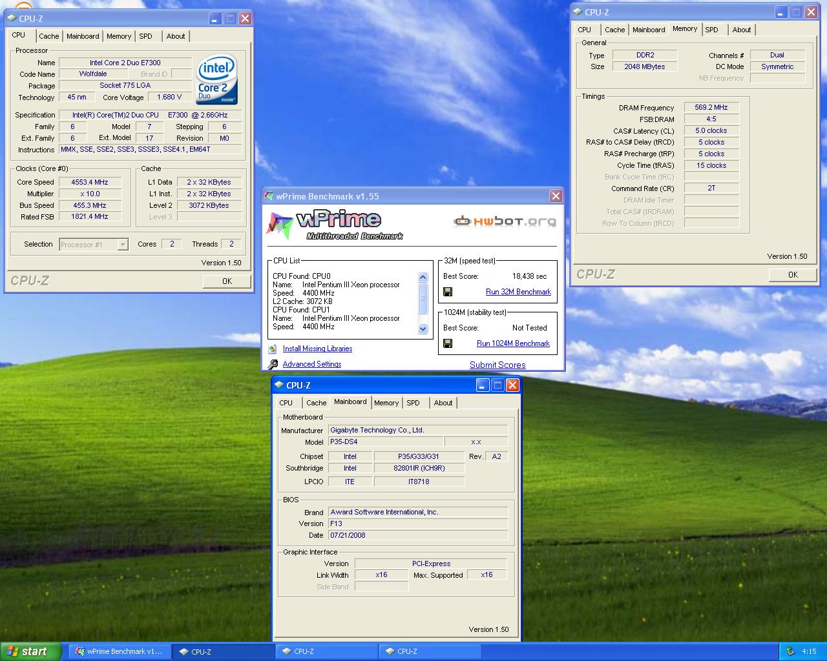
Task: Click the Level 2 cache 3072 KBytes value
Action: click(x=209, y=205)
